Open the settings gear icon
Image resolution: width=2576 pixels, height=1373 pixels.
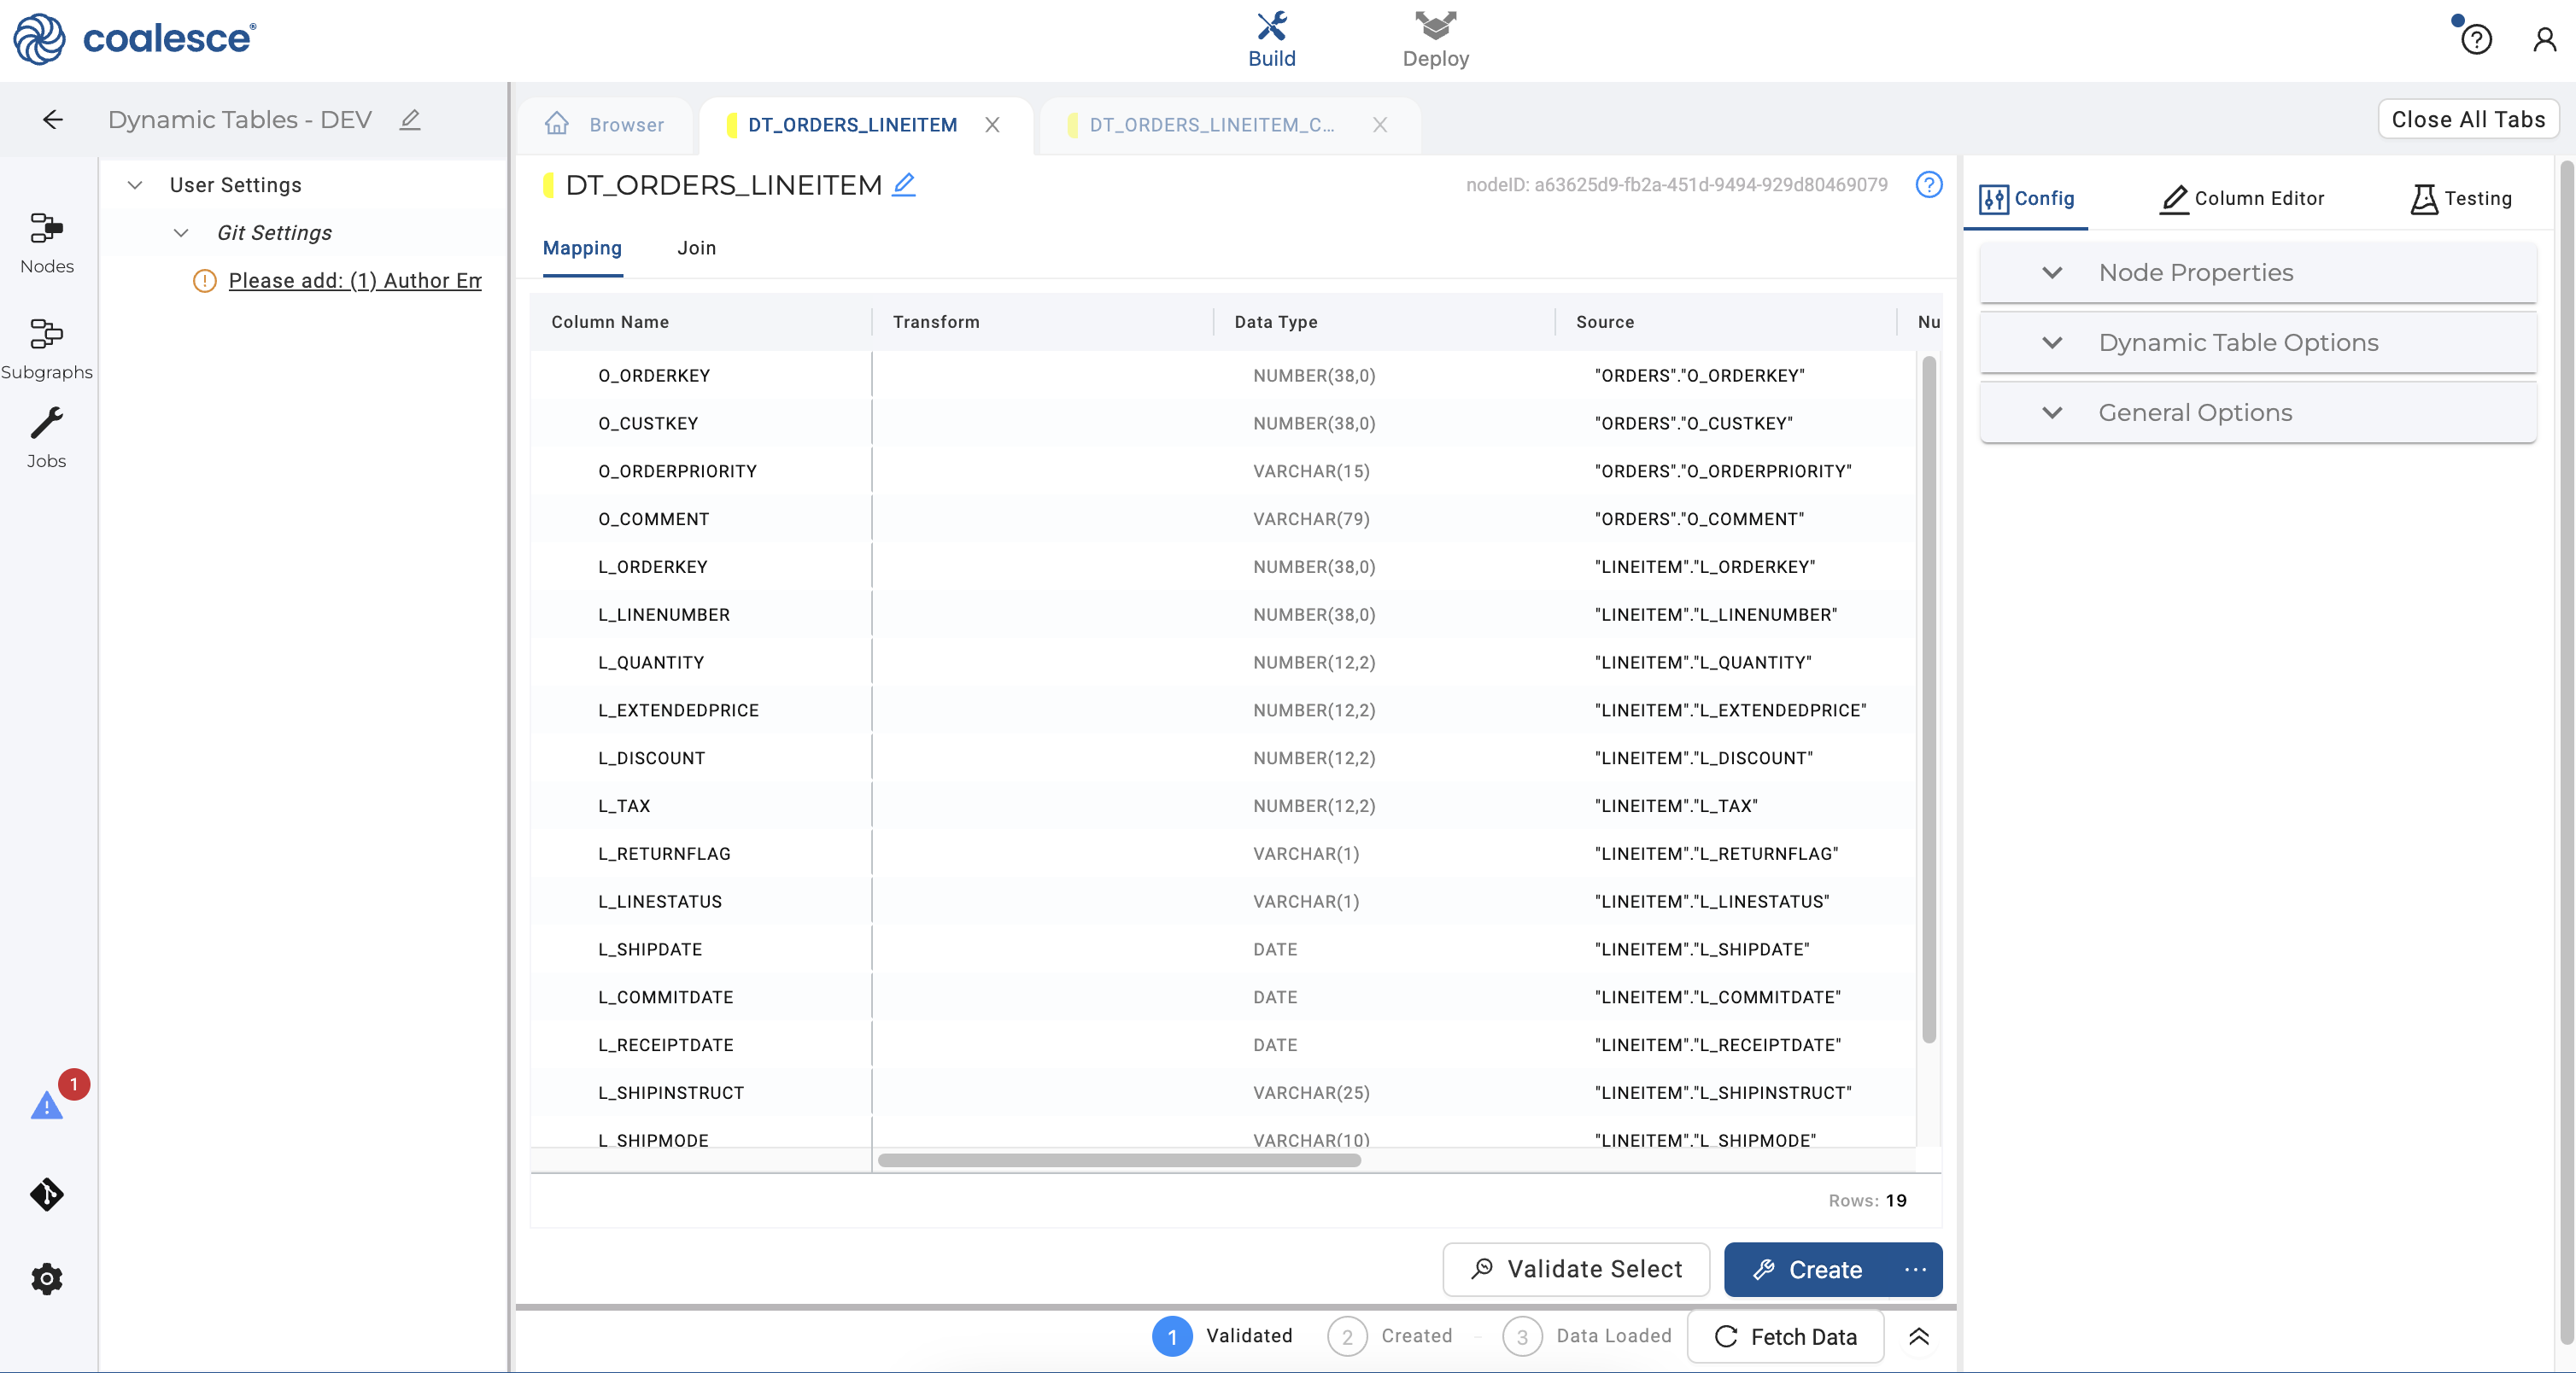46,1278
